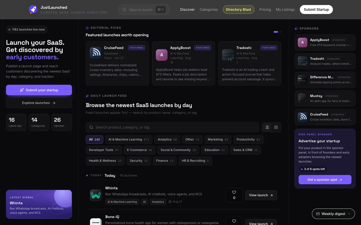Image resolution: width=361 pixels, height=225 pixels.
Task: Upvote Whinta with the heart button
Action: [234, 195]
